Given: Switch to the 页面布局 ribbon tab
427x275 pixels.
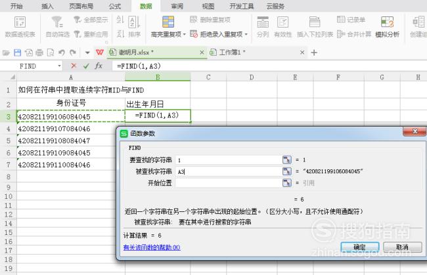Looking at the screenshot, I should [81, 6].
